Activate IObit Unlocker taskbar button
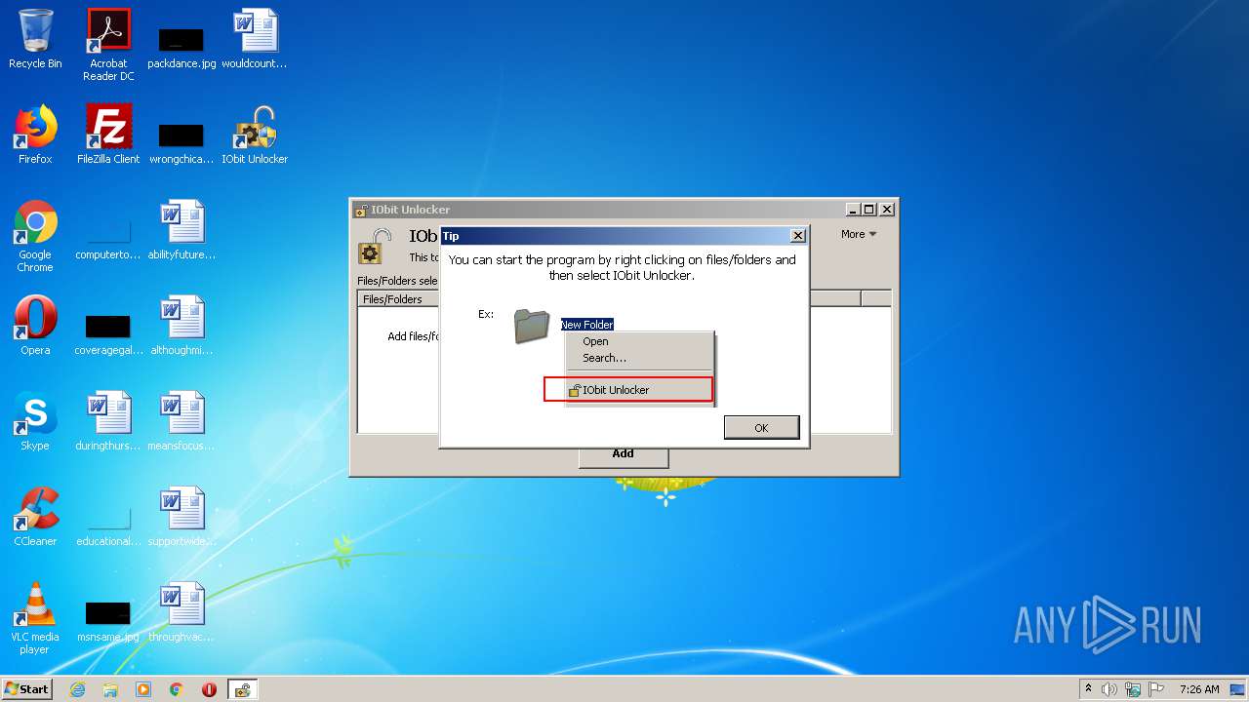1249x702 pixels. [242, 689]
